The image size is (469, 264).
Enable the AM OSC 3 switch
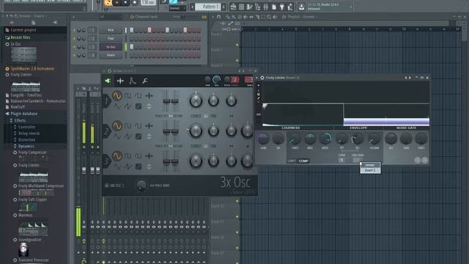coord(107,186)
